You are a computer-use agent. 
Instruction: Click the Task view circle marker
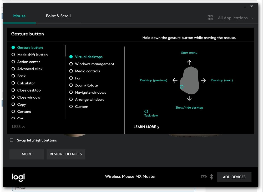click(146, 111)
